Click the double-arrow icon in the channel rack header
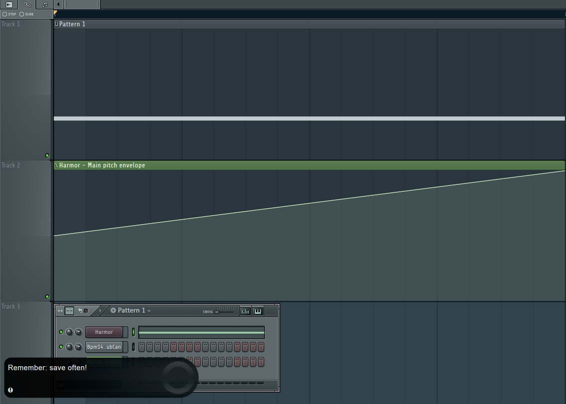566x404 pixels. click(x=60, y=311)
